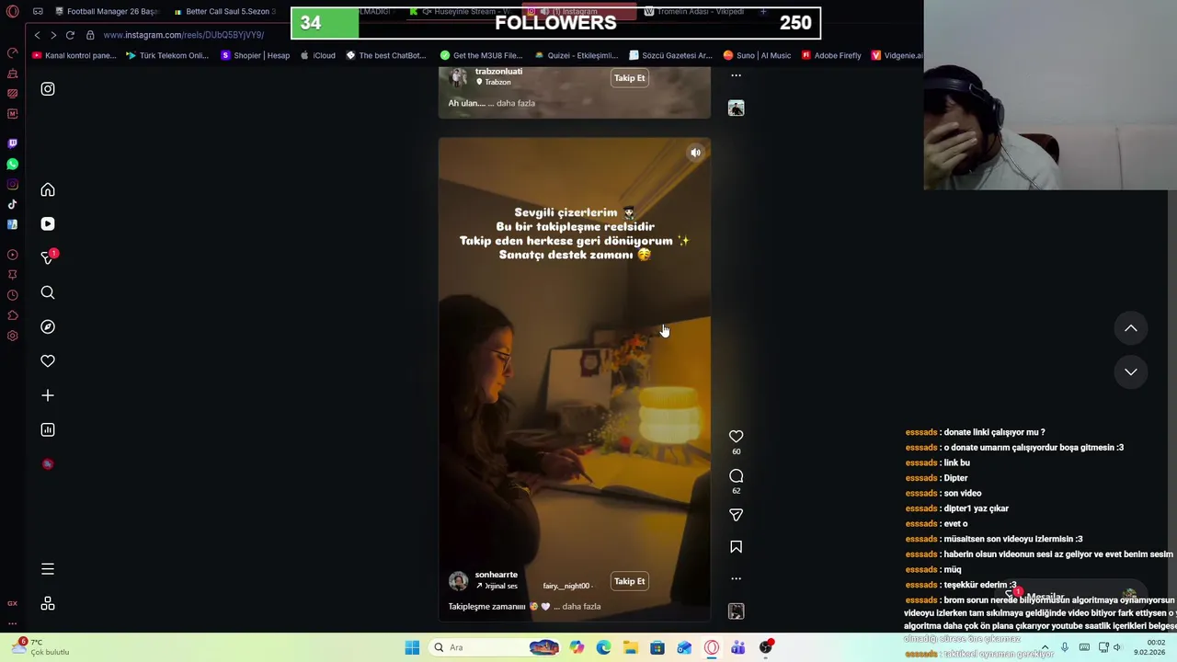Screen dimensions: 1177x662
Task: Open Opera main menu logo
Action: click(x=12, y=12)
